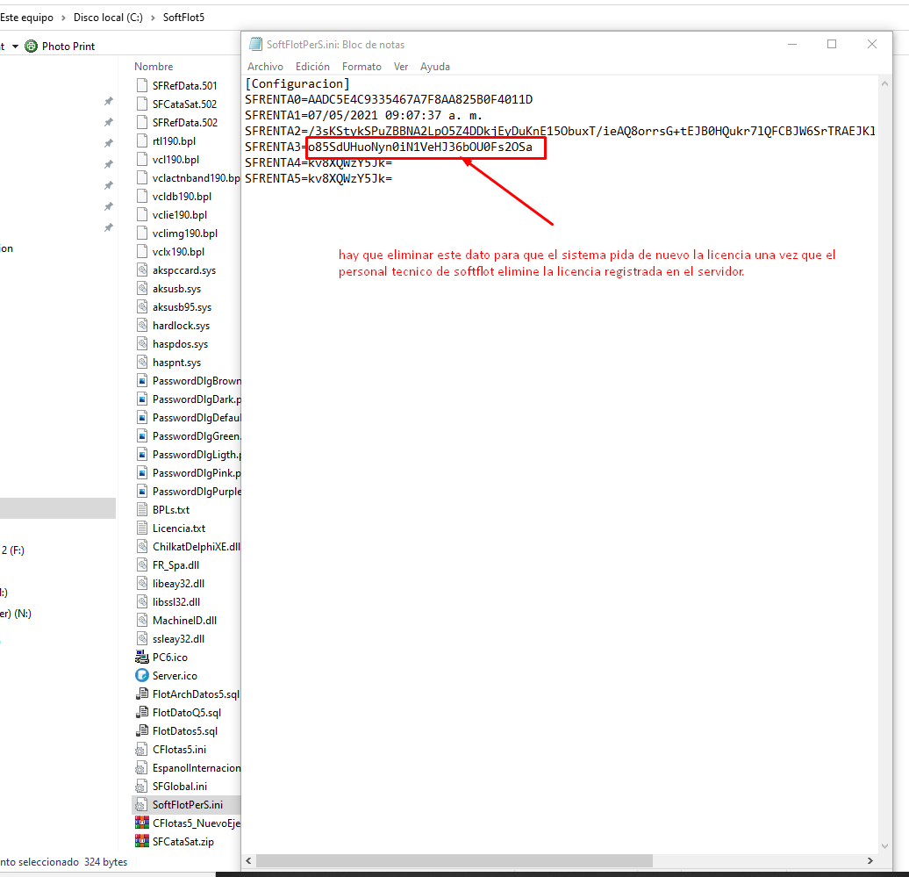
Task: Open the Formato menu in Notepad
Action: [x=361, y=67]
